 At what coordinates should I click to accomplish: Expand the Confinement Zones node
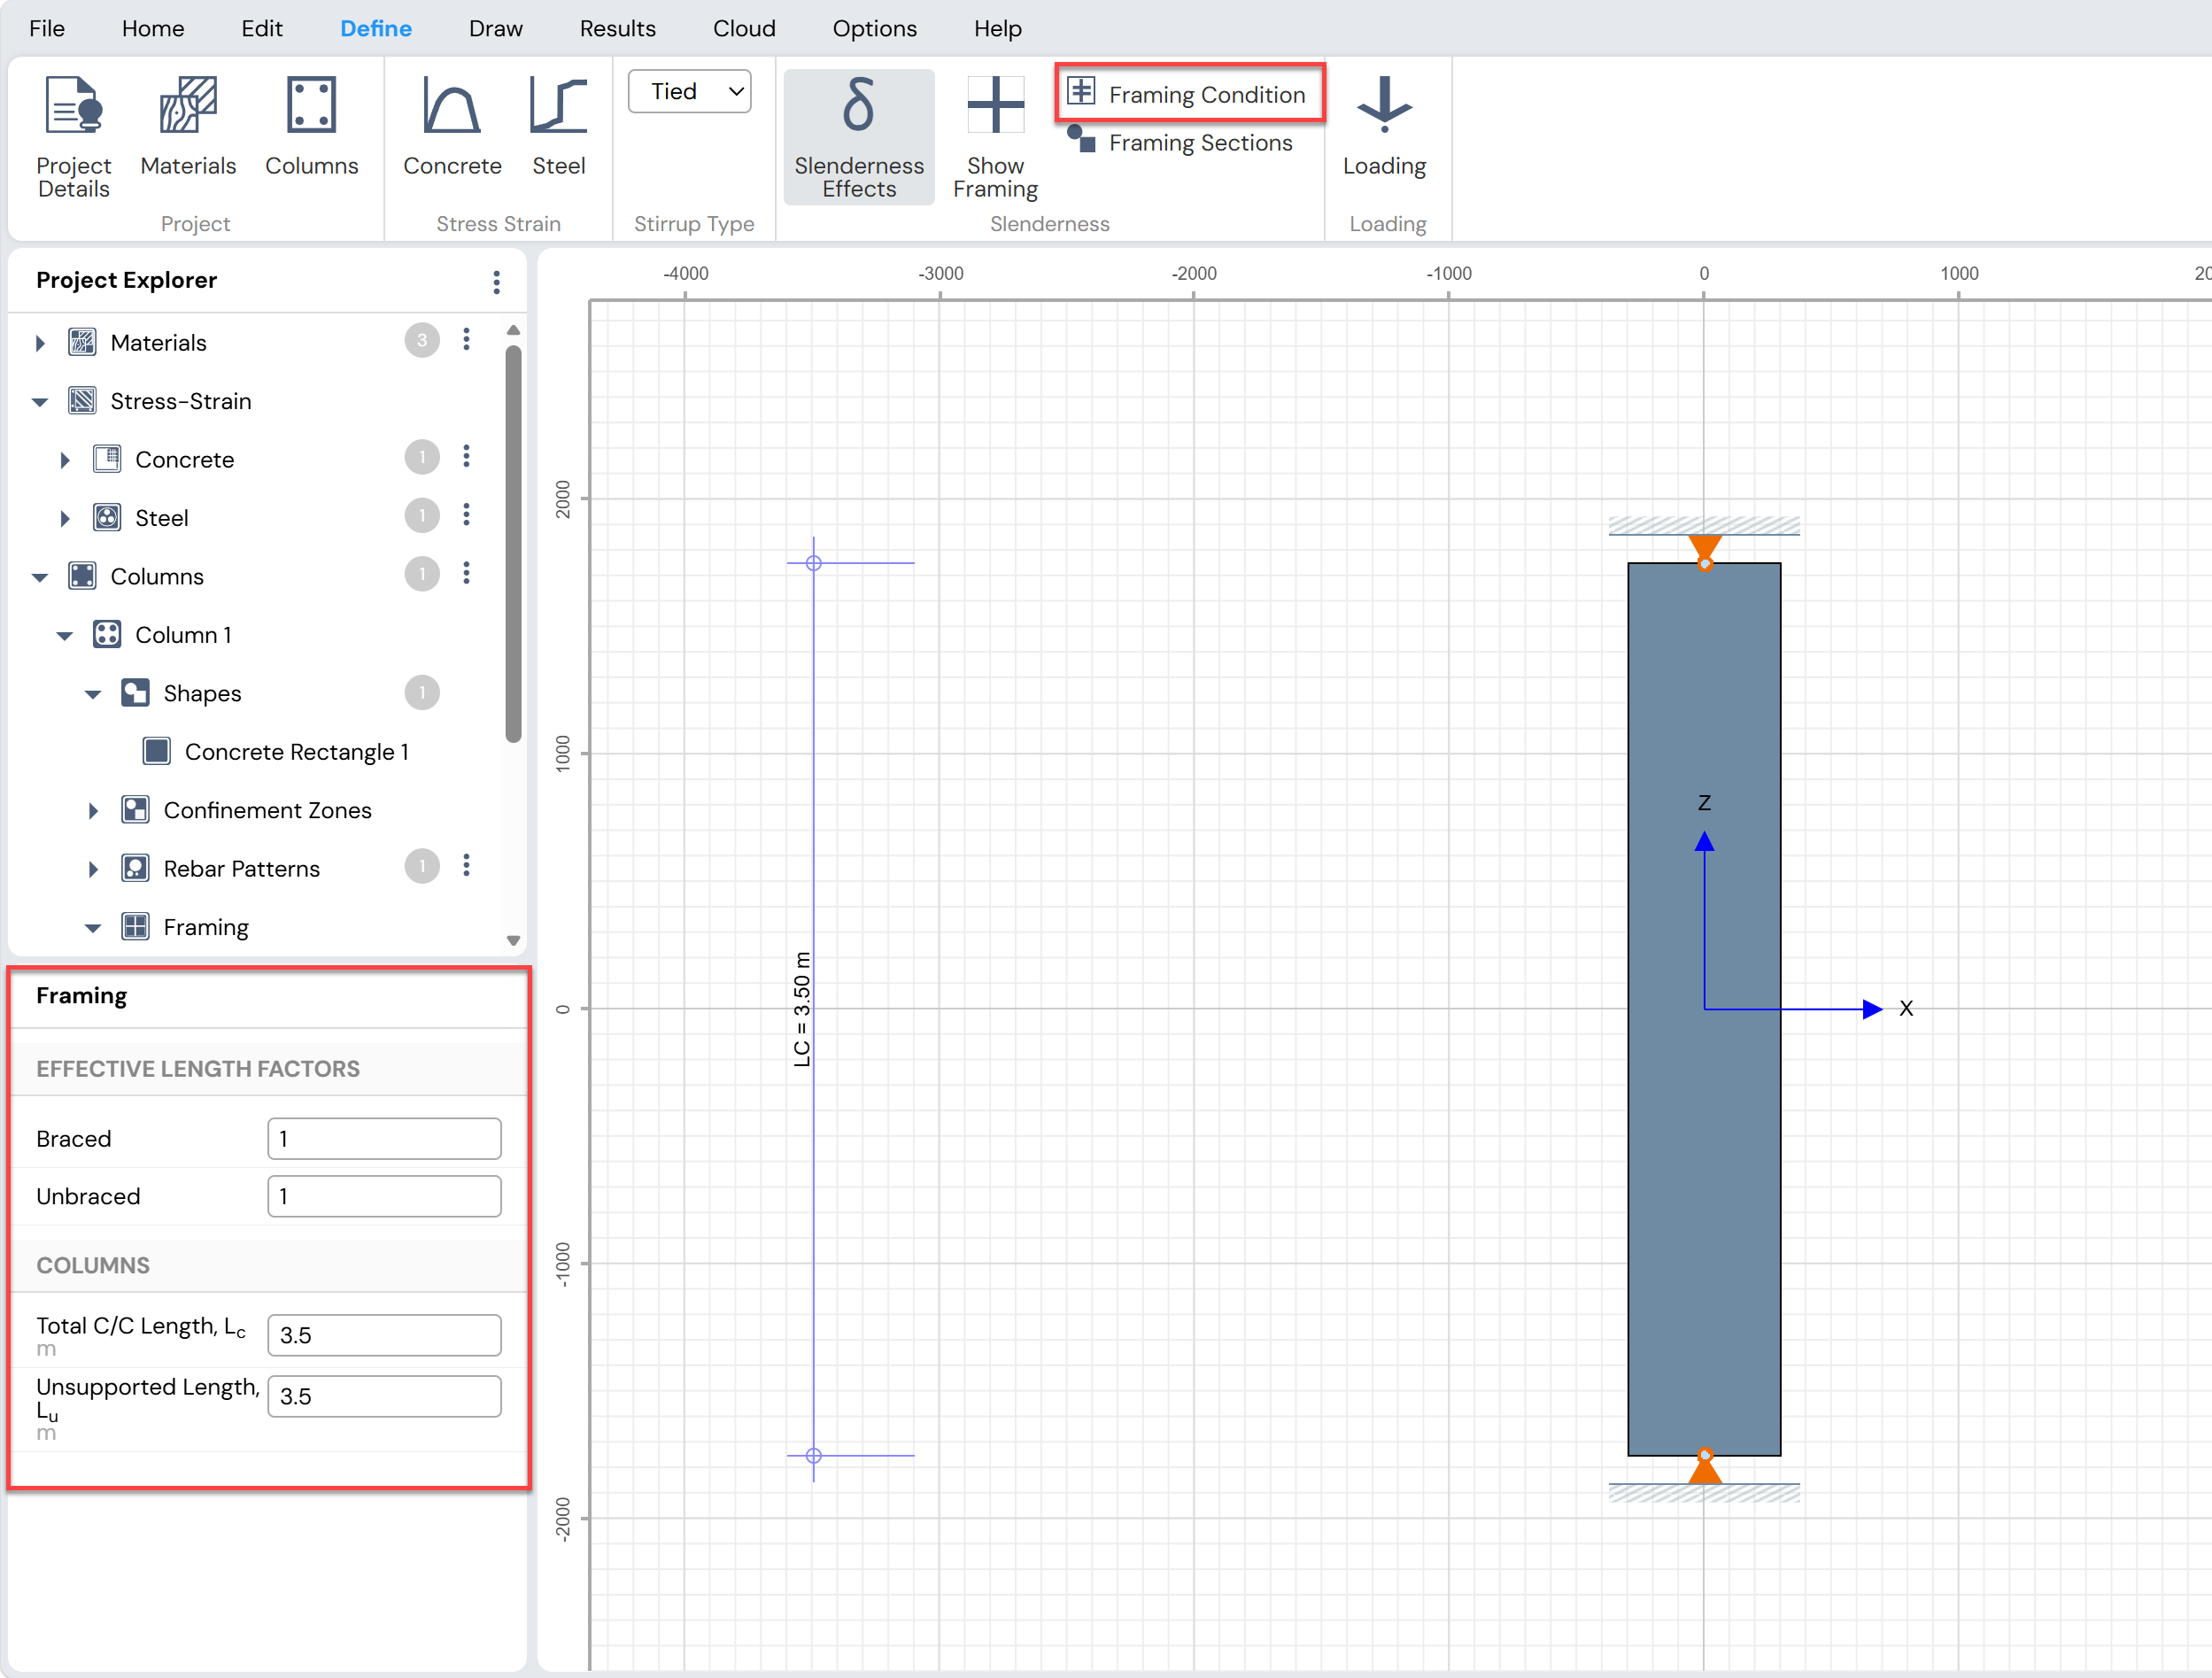[93, 811]
